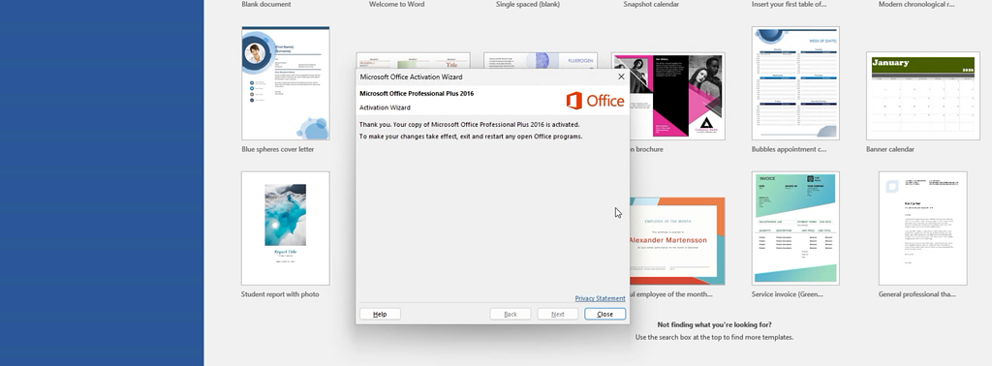992x366 pixels.
Task: Click the Office logo in the dialog
Action: pos(595,101)
